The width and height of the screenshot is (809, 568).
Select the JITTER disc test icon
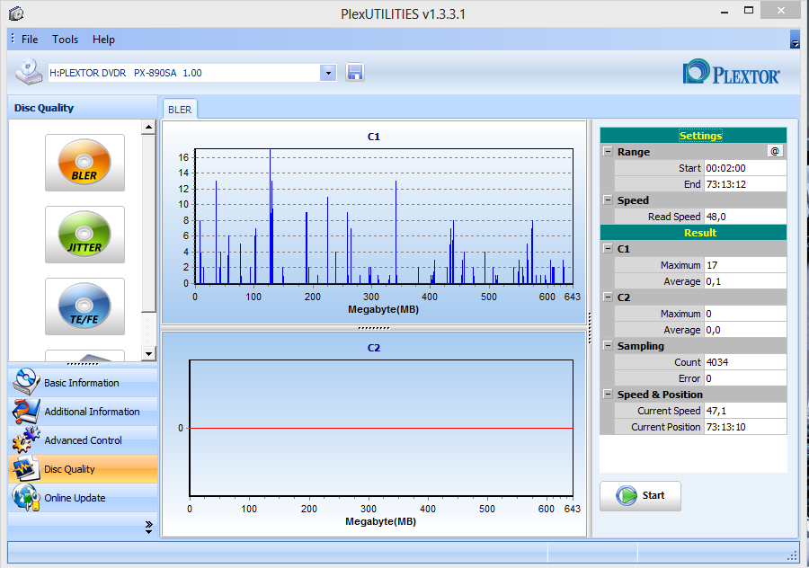84,235
